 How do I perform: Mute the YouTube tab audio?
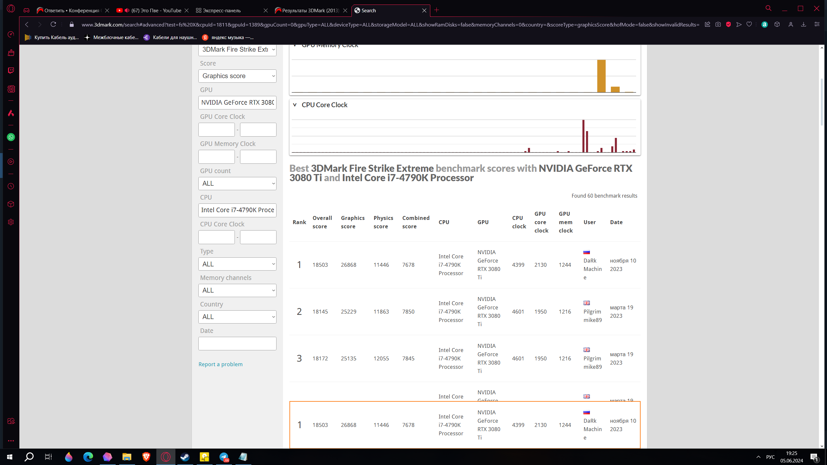127,10
